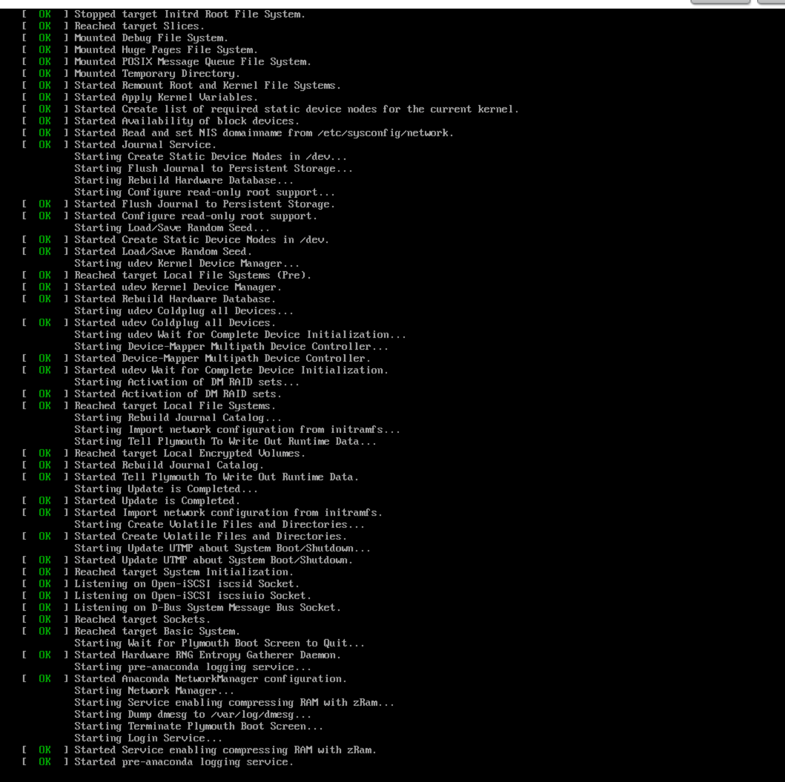Click 'Started Hardware RNG Entropy Gatherer Daemon' line
785x782 pixels.
tap(207, 655)
